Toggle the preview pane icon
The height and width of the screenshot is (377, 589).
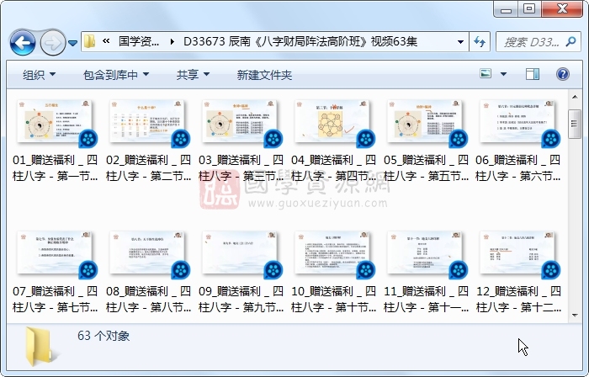[533, 74]
